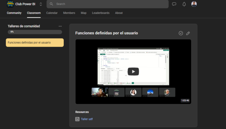
Task: Mark lesson complete with checkmark circle
Action: click(181, 33)
